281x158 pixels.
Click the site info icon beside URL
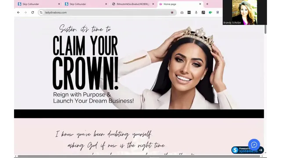(x=41, y=13)
